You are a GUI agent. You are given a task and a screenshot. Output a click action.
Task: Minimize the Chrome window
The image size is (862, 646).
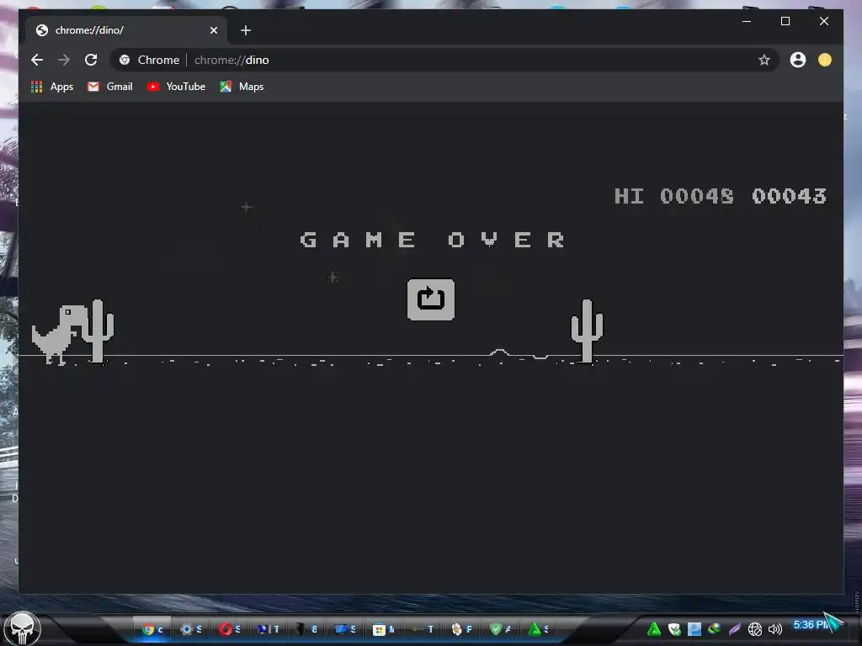pyautogui.click(x=747, y=21)
